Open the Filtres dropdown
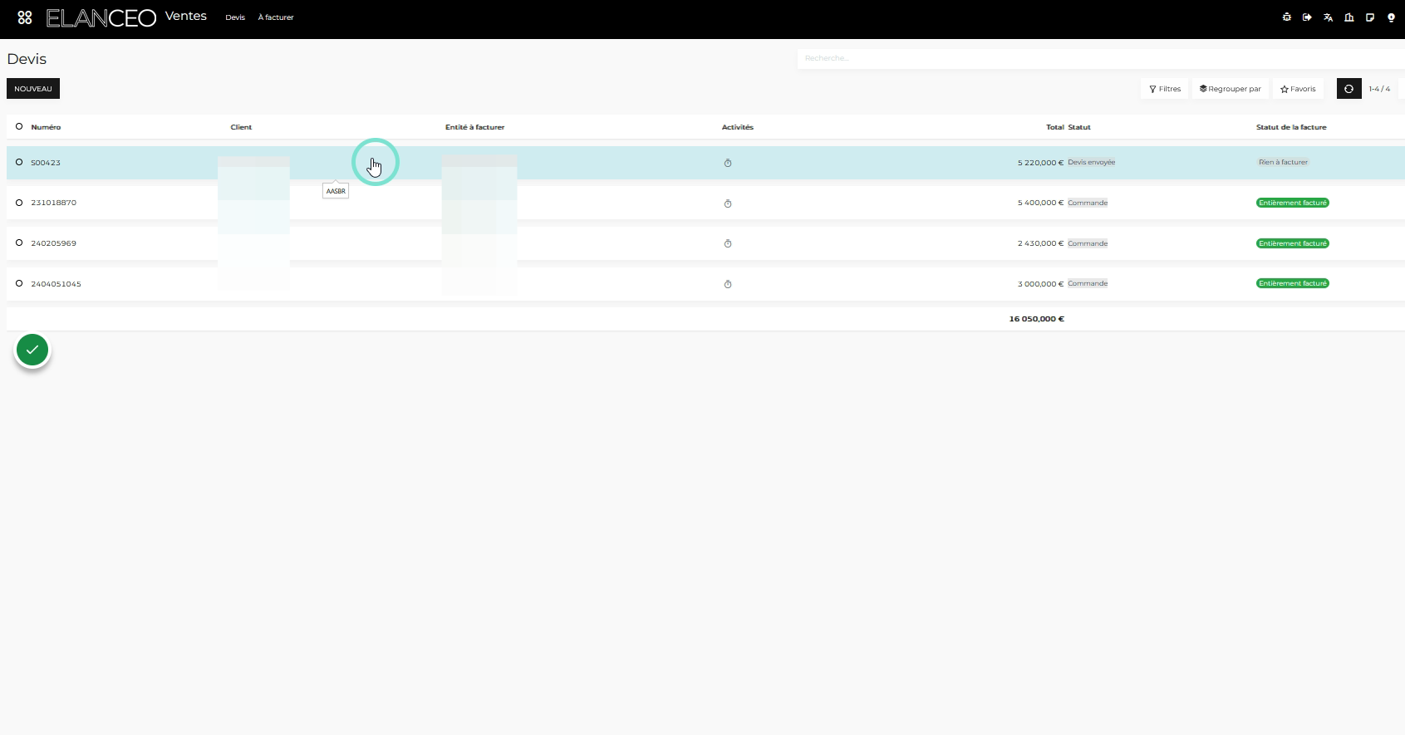The width and height of the screenshot is (1405, 735). (x=1165, y=89)
